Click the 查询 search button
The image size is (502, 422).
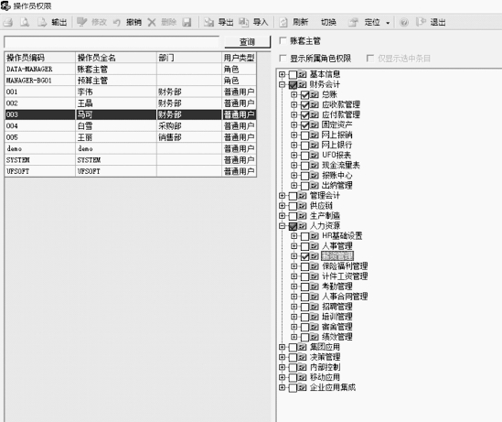click(247, 42)
